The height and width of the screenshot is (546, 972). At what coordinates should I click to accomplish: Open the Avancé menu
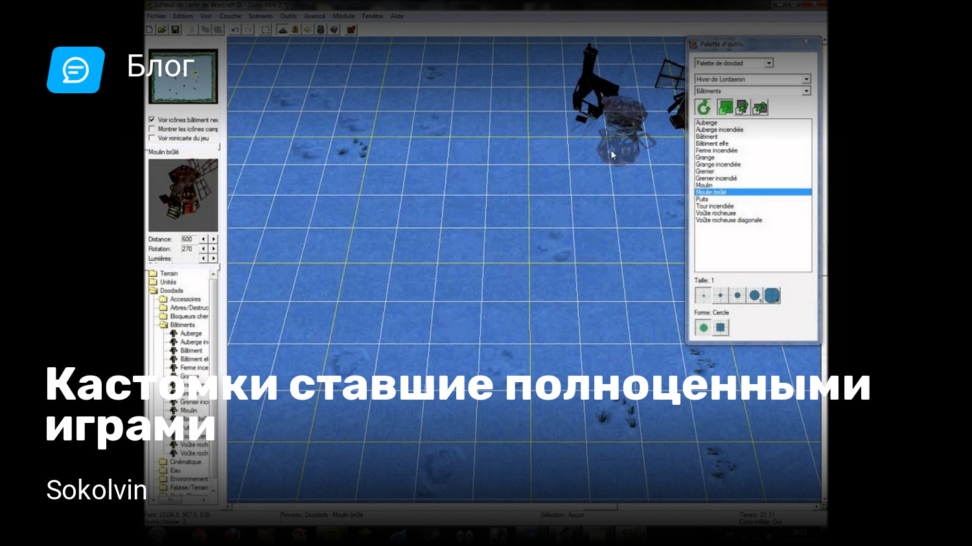pyautogui.click(x=315, y=16)
